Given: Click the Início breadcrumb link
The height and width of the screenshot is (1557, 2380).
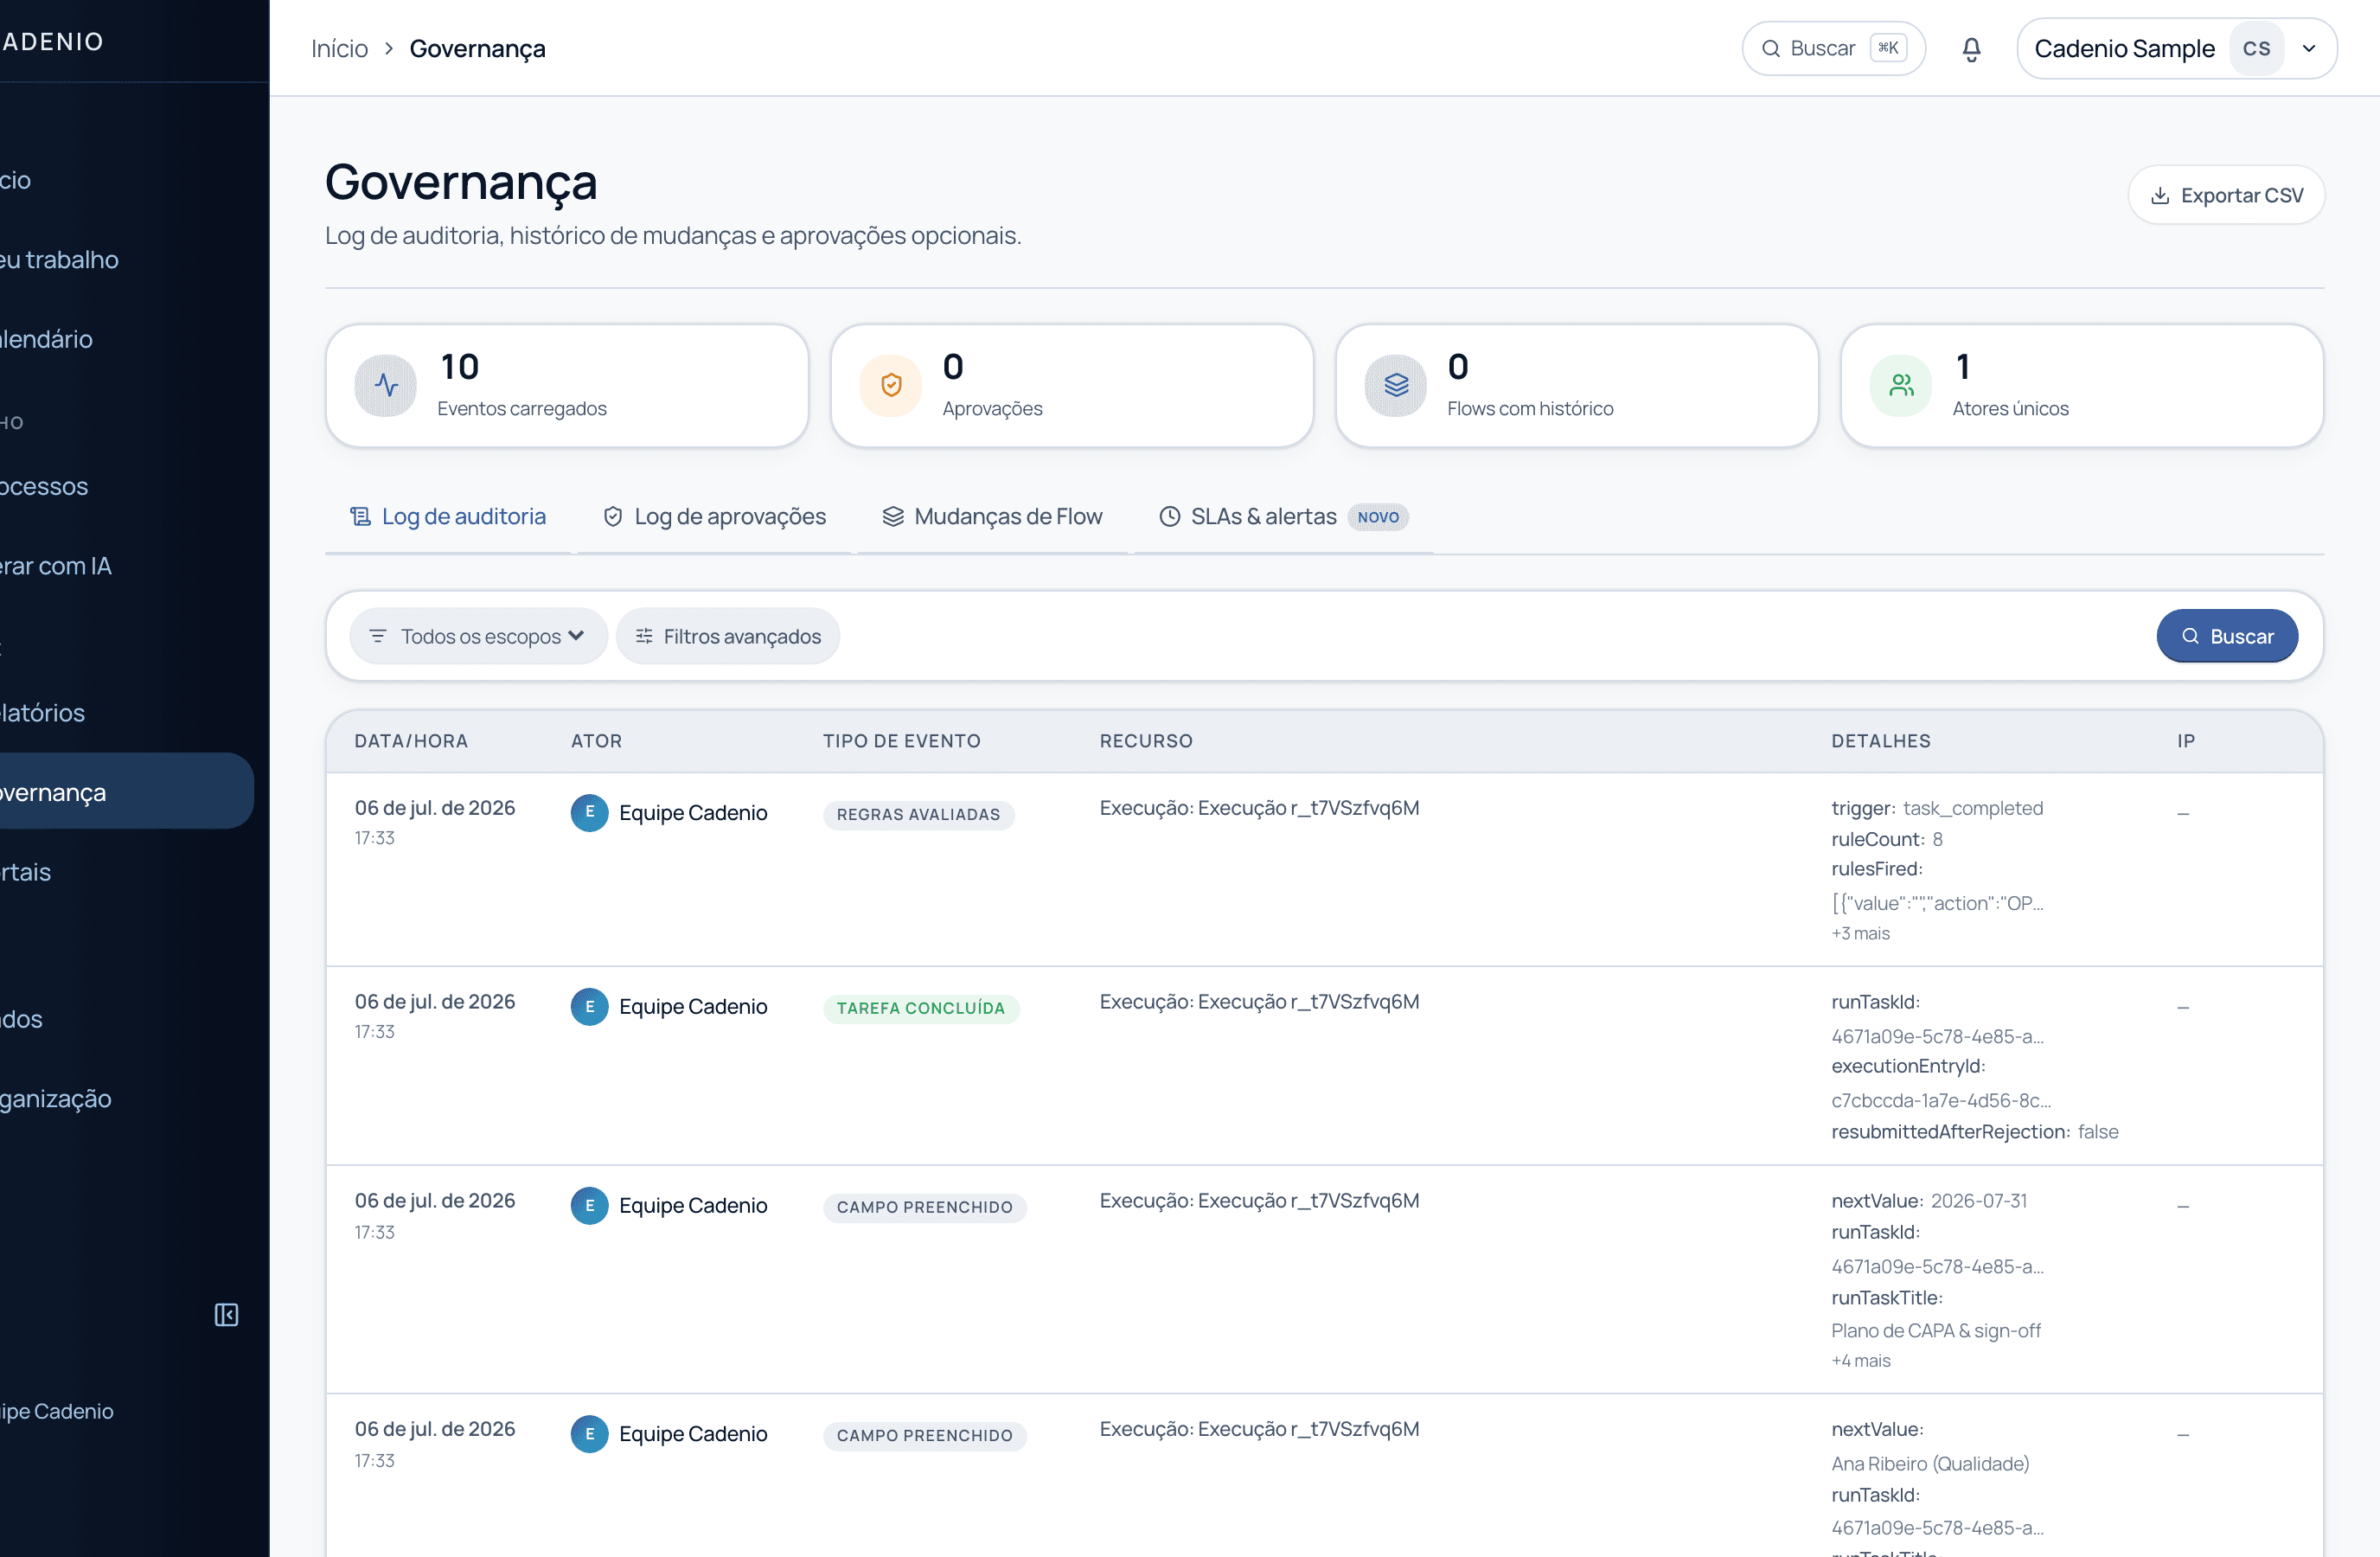Looking at the screenshot, I should 339,49.
